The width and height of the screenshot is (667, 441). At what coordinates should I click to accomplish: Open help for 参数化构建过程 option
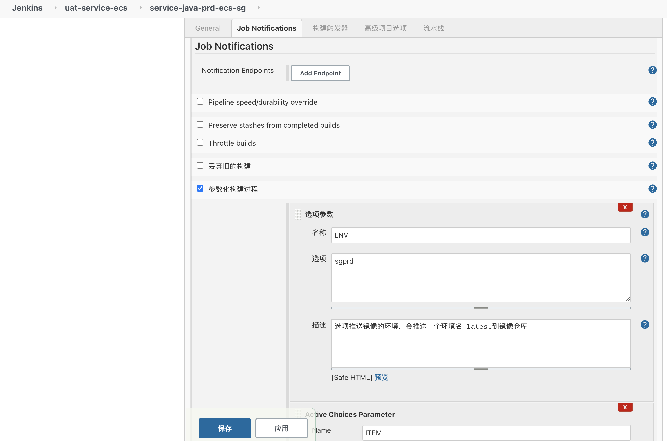click(x=652, y=189)
